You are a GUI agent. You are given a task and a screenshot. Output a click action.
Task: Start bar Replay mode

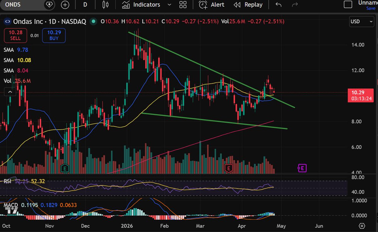(248, 5)
